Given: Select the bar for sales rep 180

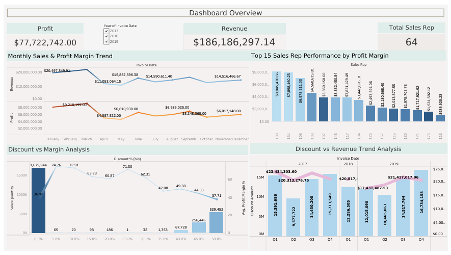Looking at the screenshot, I should (x=277, y=96).
